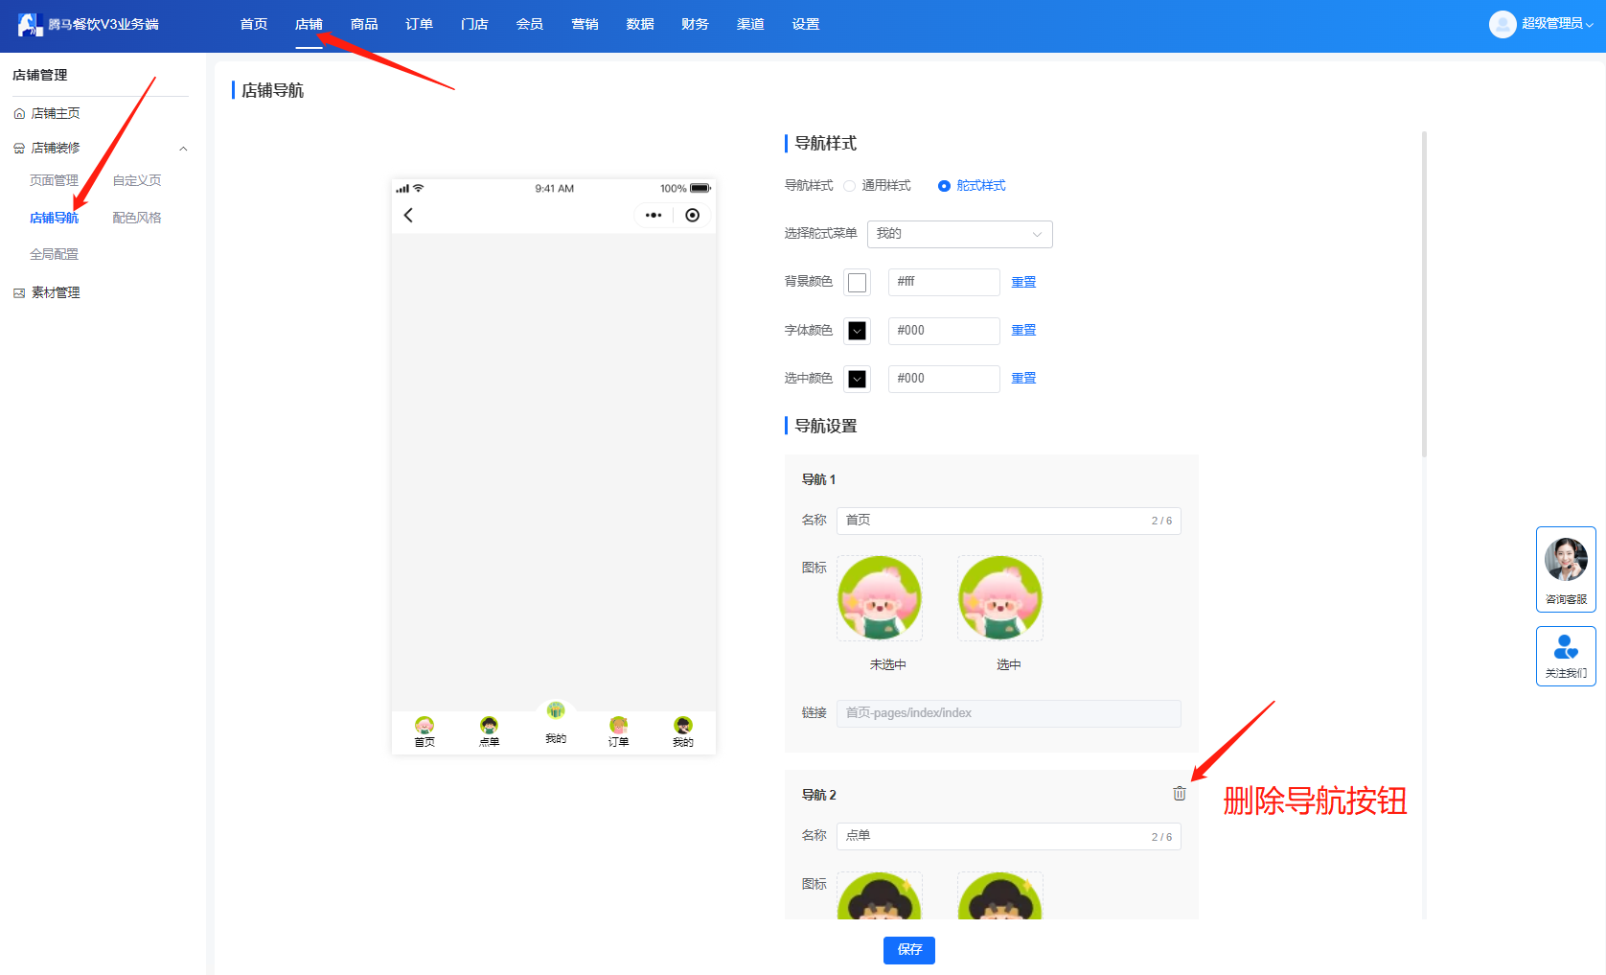
Task: Click the 店铺主页 house icon
Action: (19, 113)
